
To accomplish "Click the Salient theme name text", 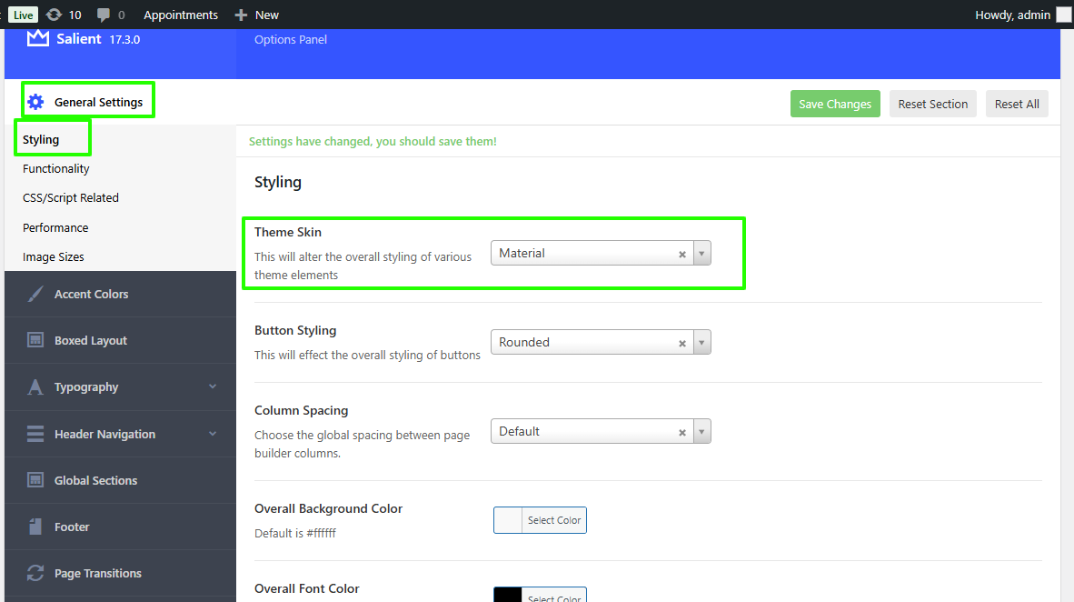I will [x=79, y=38].
